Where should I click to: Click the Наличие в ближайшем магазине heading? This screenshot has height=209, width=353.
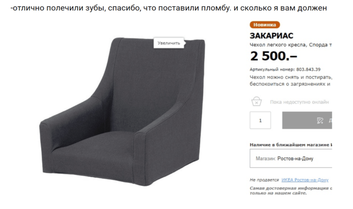pos(291,145)
